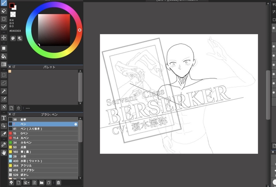The image size is (276, 187).
Task: Select the Gradient tool
Action: [4, 64]
